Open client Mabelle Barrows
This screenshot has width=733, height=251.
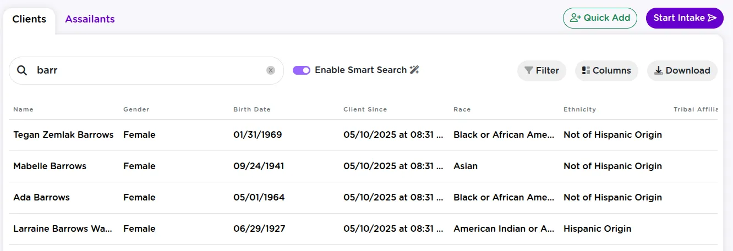pyautogui.click(x=50, y=166)
